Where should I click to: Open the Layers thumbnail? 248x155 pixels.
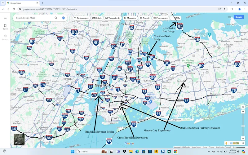[x=19, y=139]
